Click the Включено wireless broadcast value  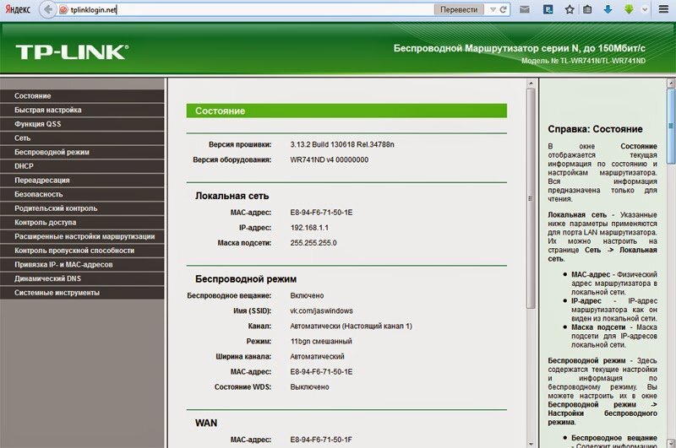(x=307, y=296)
